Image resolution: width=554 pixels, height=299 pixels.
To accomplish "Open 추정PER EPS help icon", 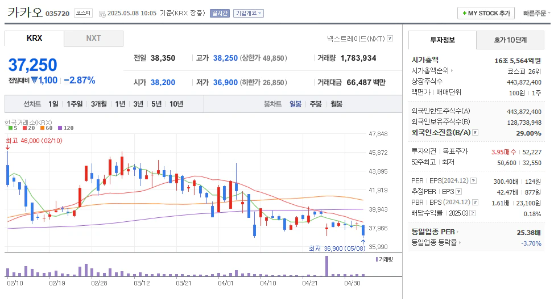I will (x=458, y=191).
